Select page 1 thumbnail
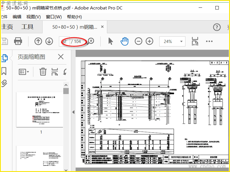The width and height of the screenshot is (230, 172). coord(40,110)
